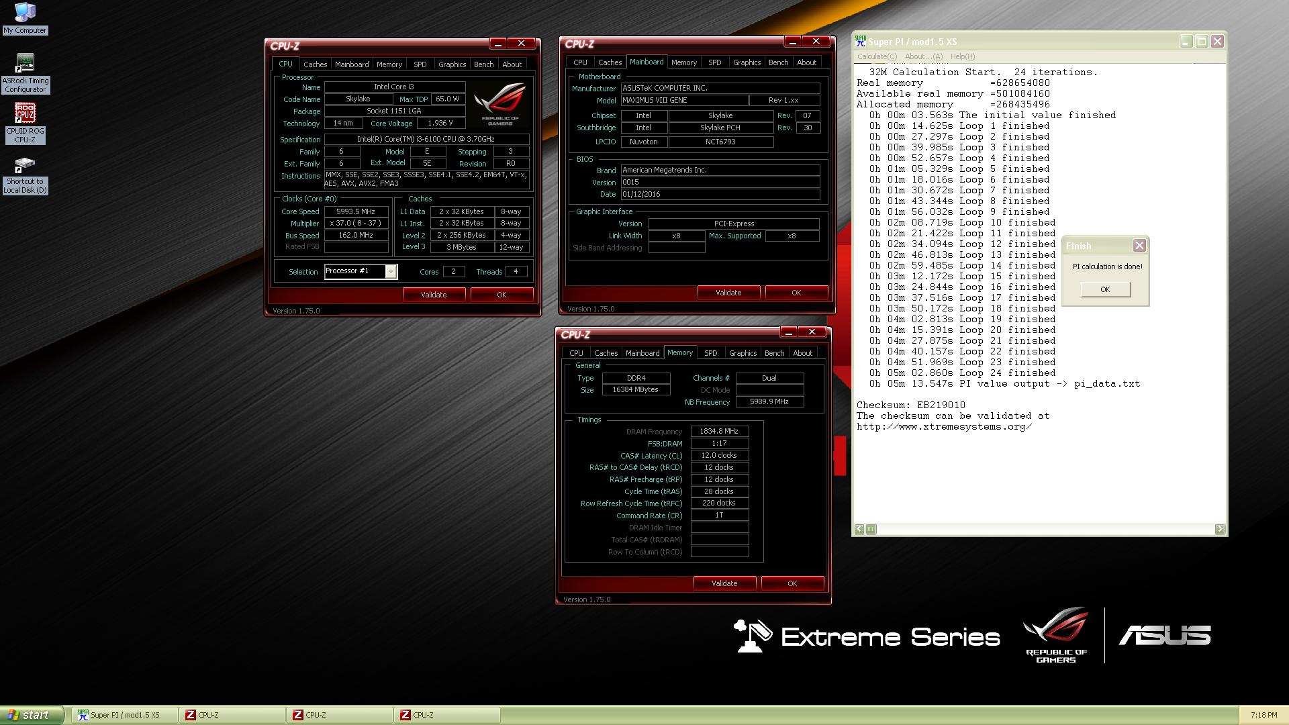The image size is (1289, 725).
Task: Activate Super PI taskbar button
Action: coord(125,715)
